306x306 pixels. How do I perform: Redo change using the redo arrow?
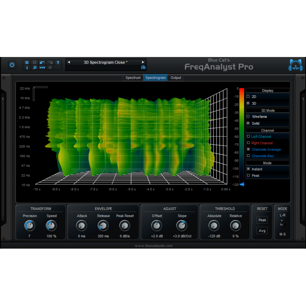tap(50, 62)
